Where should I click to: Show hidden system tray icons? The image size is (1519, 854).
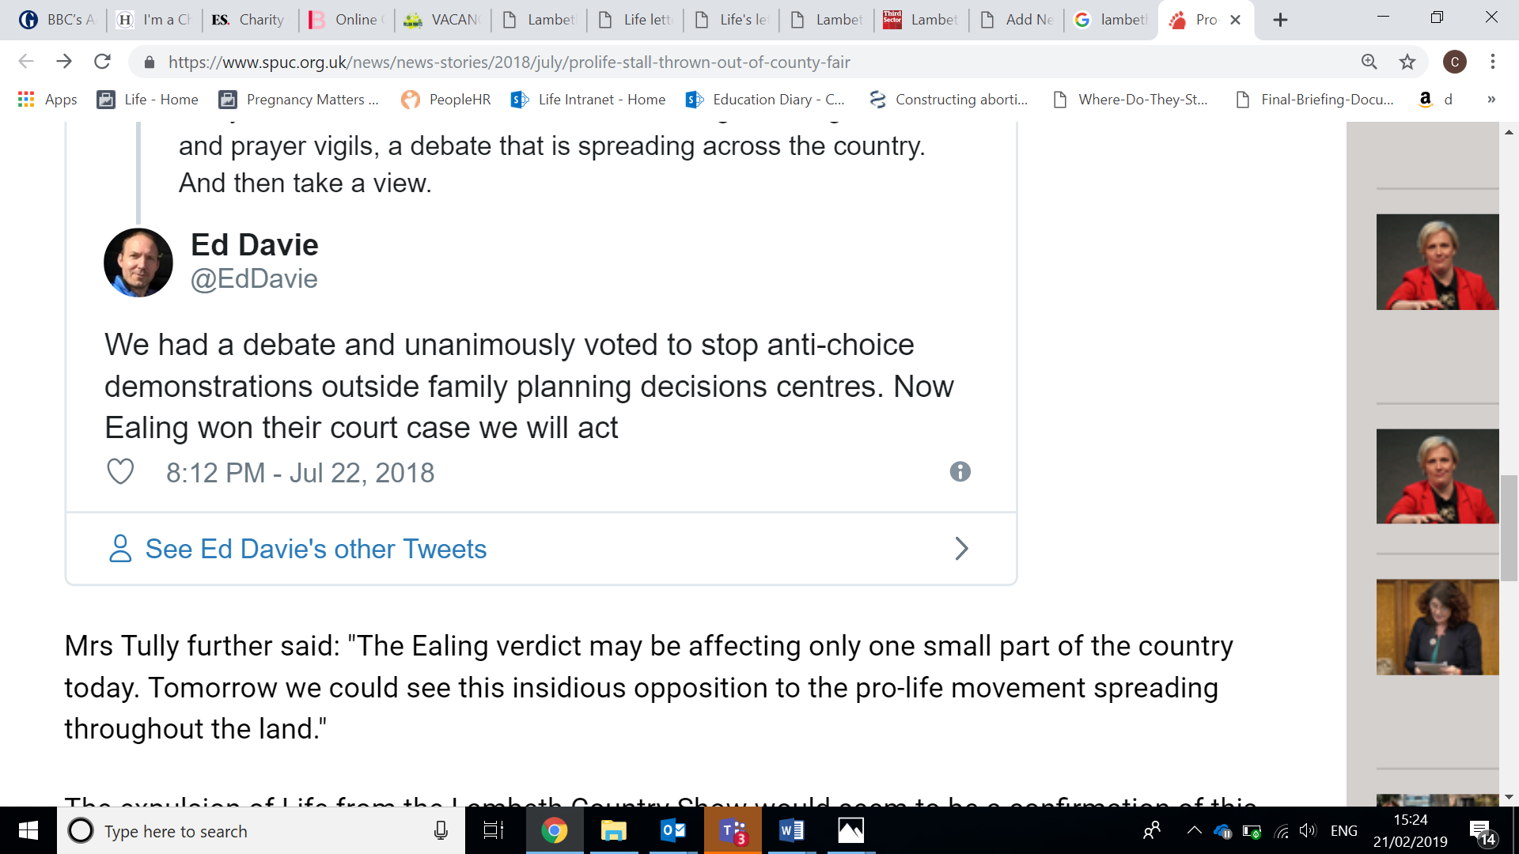1195,831
